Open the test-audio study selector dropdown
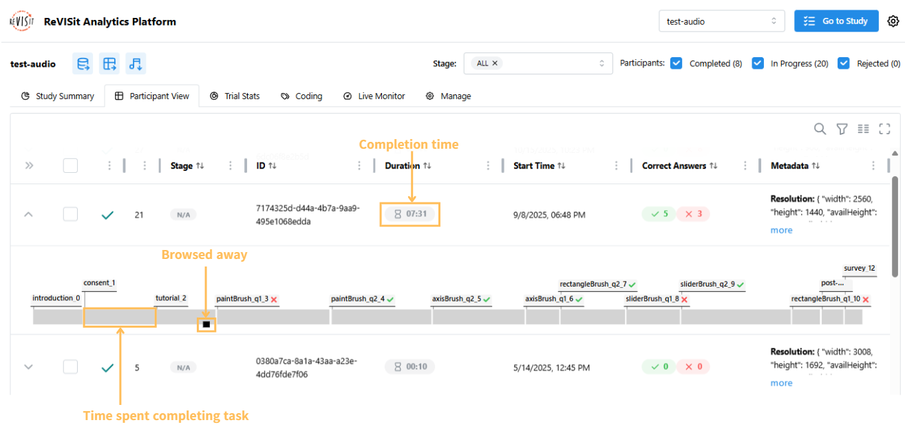The width and height of the screenshot is (905, 438). pyautogui.click(x=721, y=21)
